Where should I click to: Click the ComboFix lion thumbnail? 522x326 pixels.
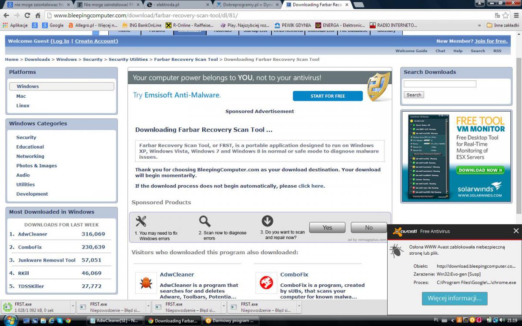[266, 283]
